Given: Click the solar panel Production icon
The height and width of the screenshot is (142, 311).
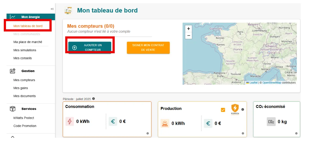Looking at the screenshot, I should 165,123.
